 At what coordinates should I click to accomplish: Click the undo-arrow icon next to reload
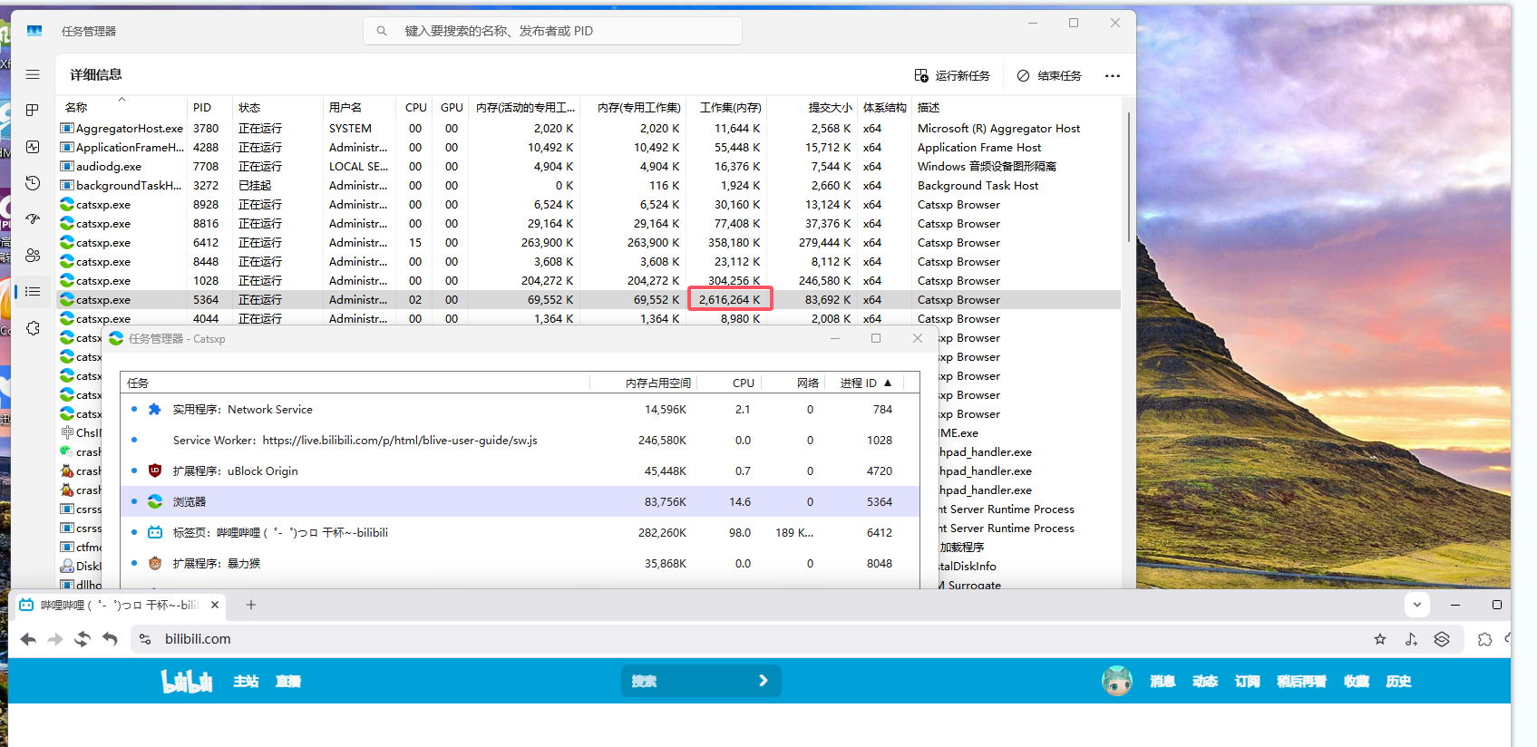click(x=110, y=639)
